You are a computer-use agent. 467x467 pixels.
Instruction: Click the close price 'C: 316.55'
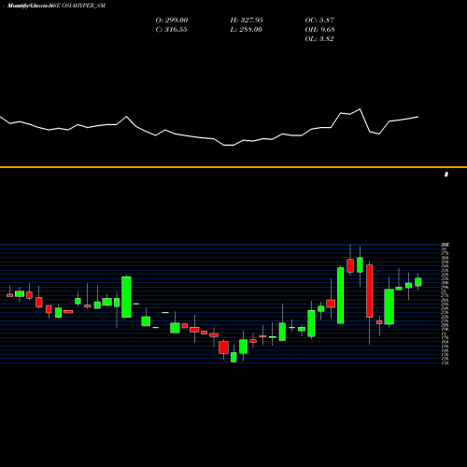click(x=171, y=30)
